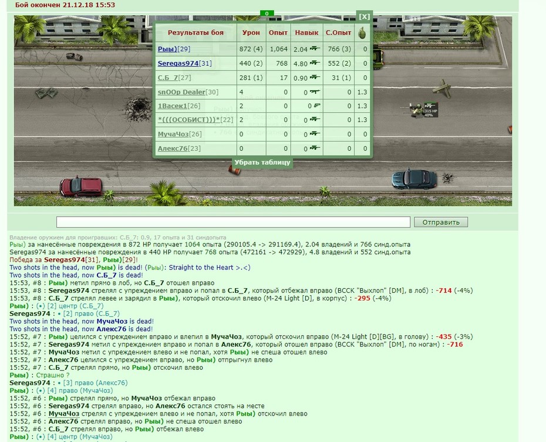Click red damage value '-435' in log

[444, 337]
